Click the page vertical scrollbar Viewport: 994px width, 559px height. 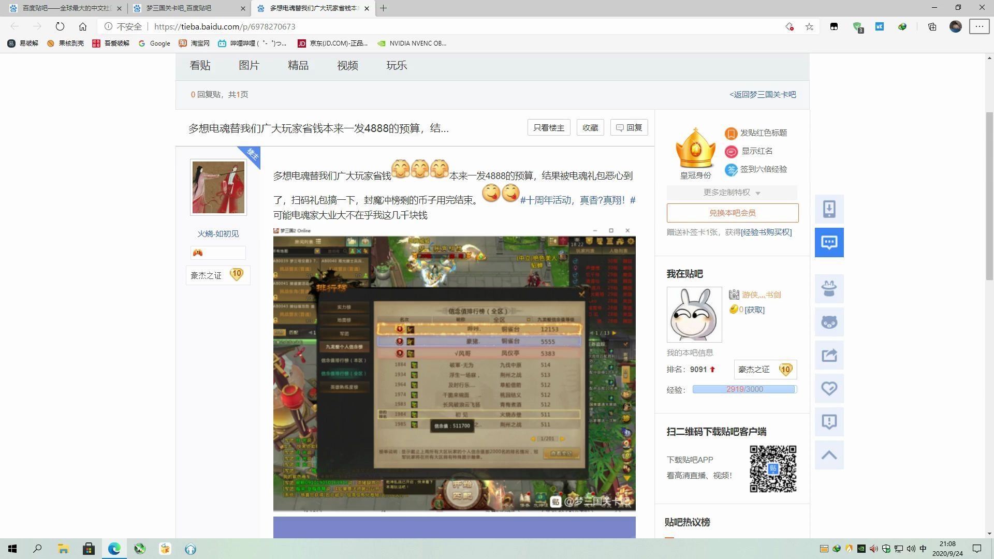point(989,197)
